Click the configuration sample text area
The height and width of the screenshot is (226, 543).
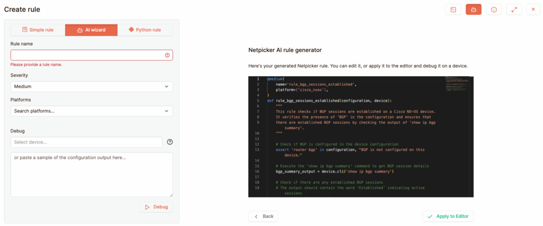[x=91, y=174]
